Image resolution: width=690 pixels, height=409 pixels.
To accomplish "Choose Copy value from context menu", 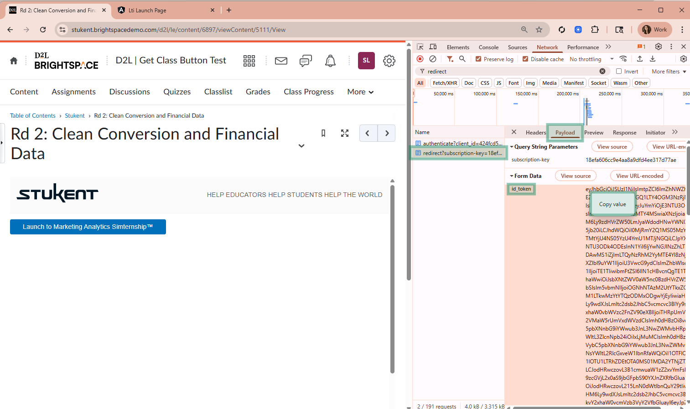I will tap(612, 204).
